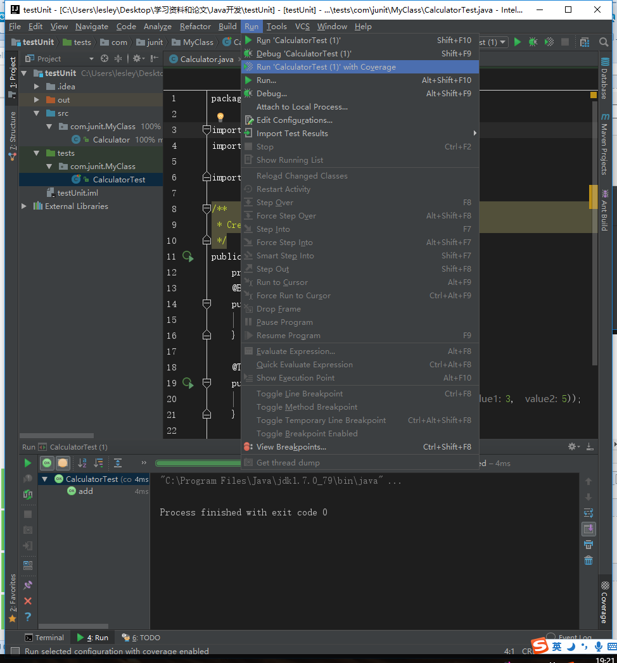Open Import Test Results submenu
Viewport: 617px width, 663px height.
click(x=360, y=133)
